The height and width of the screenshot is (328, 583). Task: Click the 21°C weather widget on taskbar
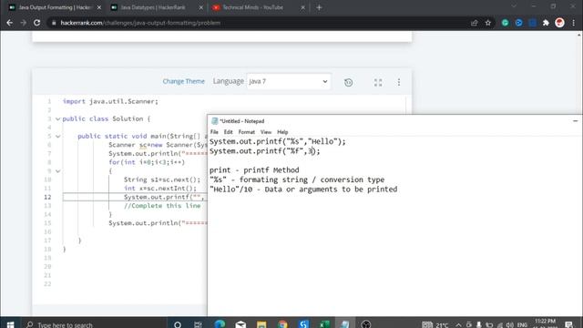pyautogui.click(x=435, y=325)
